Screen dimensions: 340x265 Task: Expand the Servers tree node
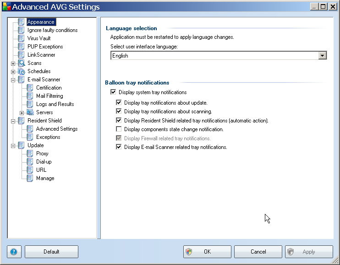click(x=22, y=113)
